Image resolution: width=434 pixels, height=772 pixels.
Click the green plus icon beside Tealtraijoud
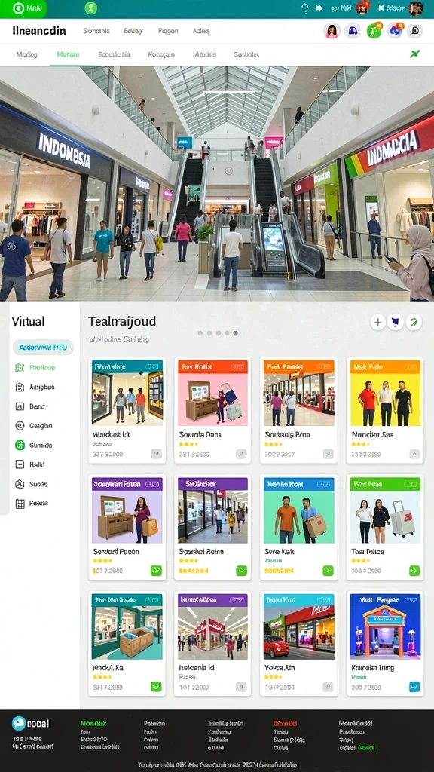378,323
